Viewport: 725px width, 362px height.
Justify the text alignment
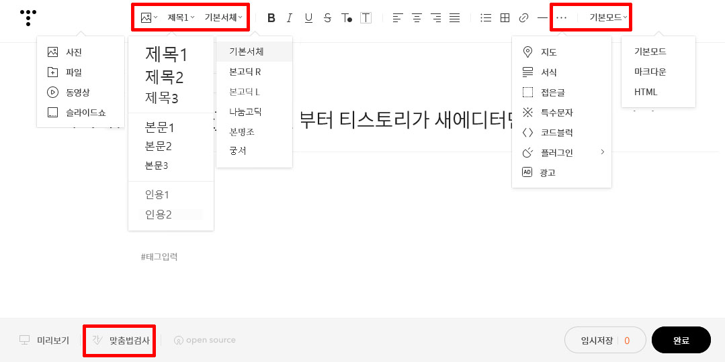[454, 18]
